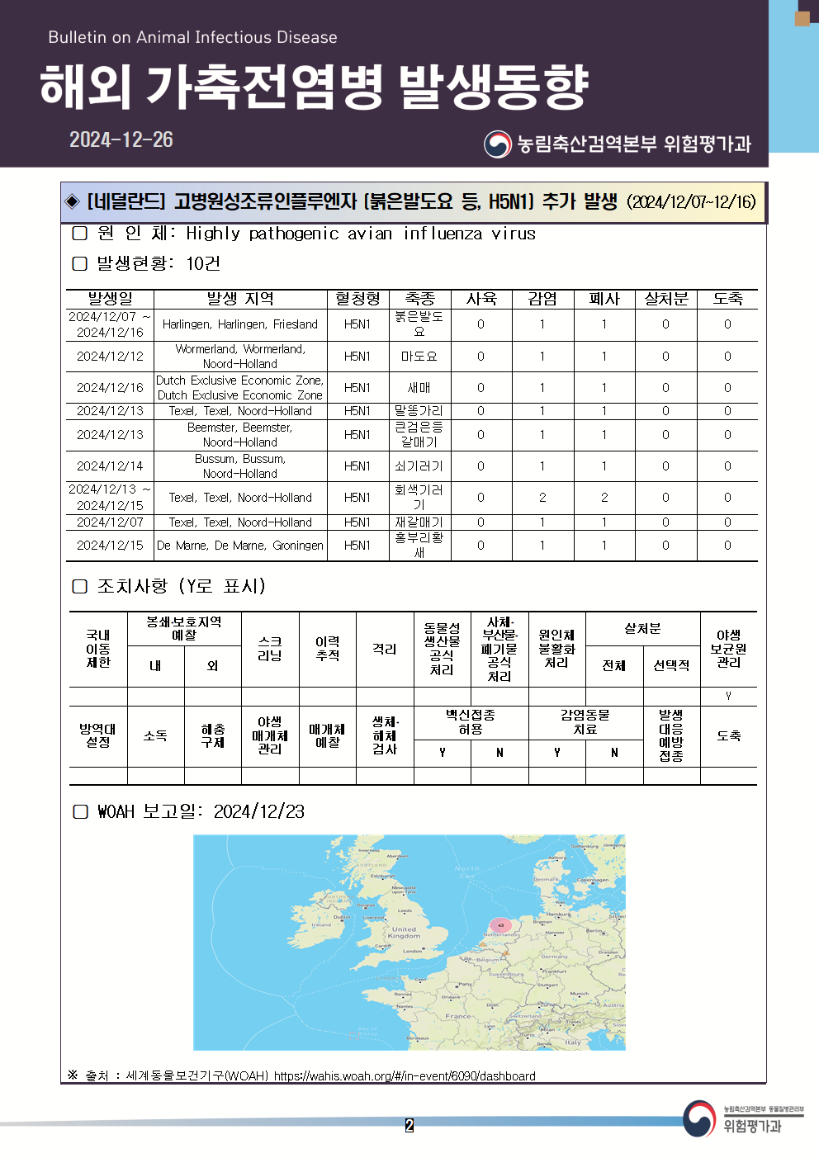Click the 10건 outbreak count

tap(203, 263)
